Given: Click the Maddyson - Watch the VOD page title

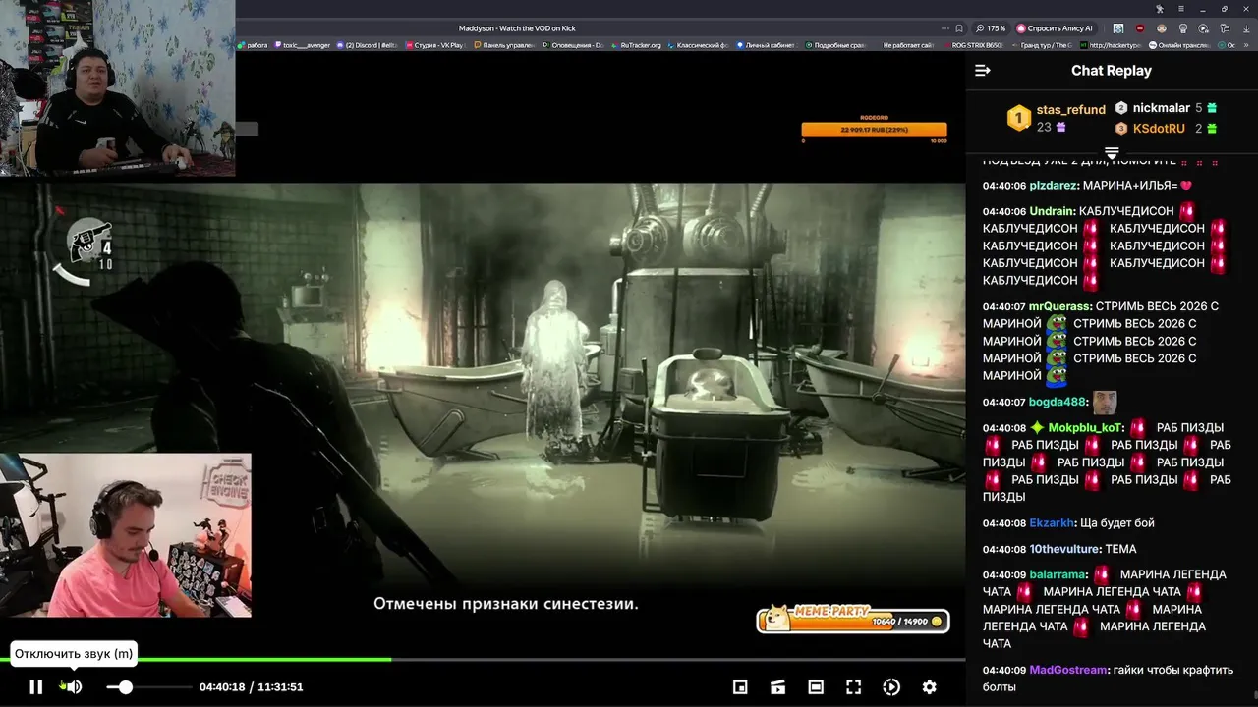Looking at the screenshot, I should click(x=517, y=28).
